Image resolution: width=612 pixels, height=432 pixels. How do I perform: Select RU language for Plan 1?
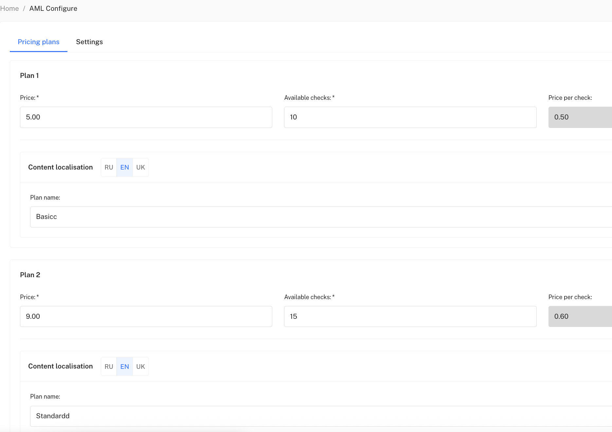[x=109, y=167]
